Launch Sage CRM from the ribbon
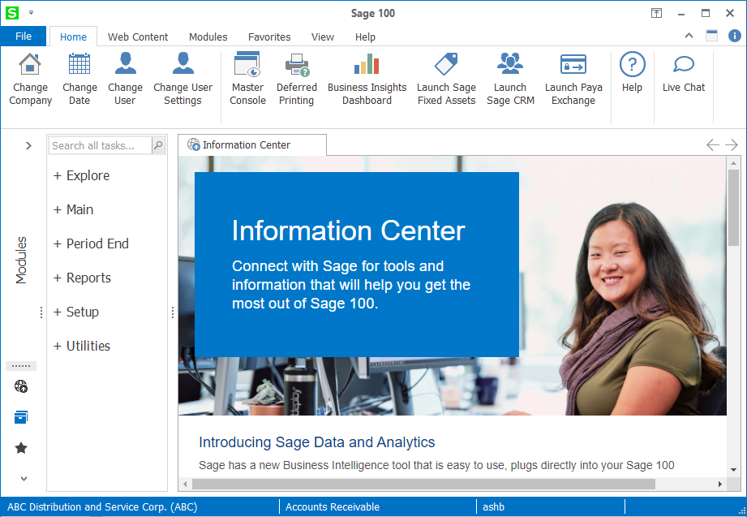This screenshot has width=747, height=517. pyautogui.click(x=510, y=65)
